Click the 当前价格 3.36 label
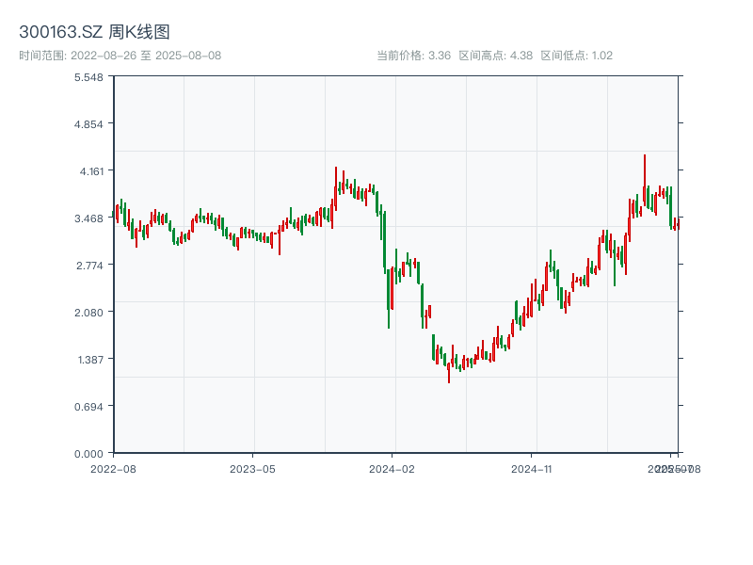 pos(413,56)
